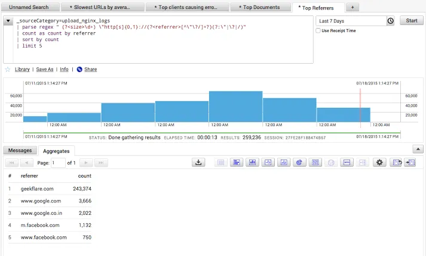Favorite this search with star icon
Image resolution: width=426 pixels, height=256 pixels.
point(7,69)
